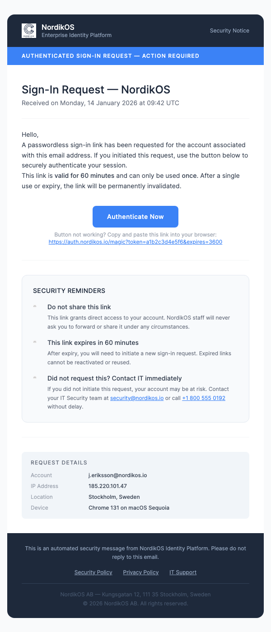Click the account email j.eriksson@nordikos.io
The image size is (271, 632).
click(x=118, y=475)
